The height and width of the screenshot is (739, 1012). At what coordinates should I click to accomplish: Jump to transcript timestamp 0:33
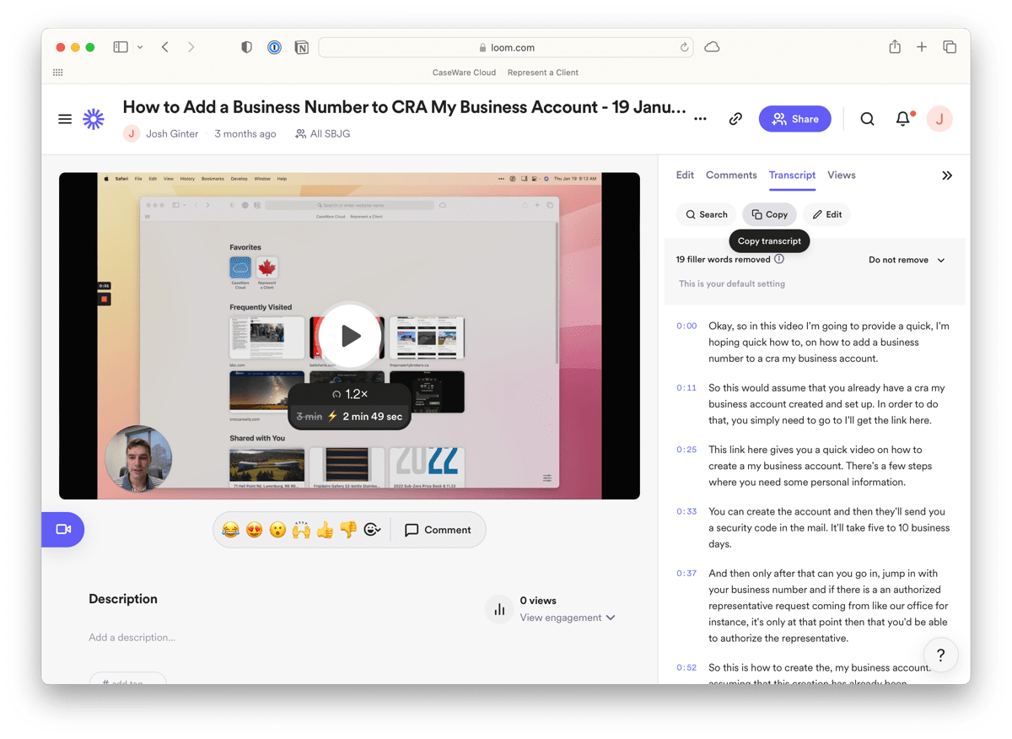pos(686,511)
